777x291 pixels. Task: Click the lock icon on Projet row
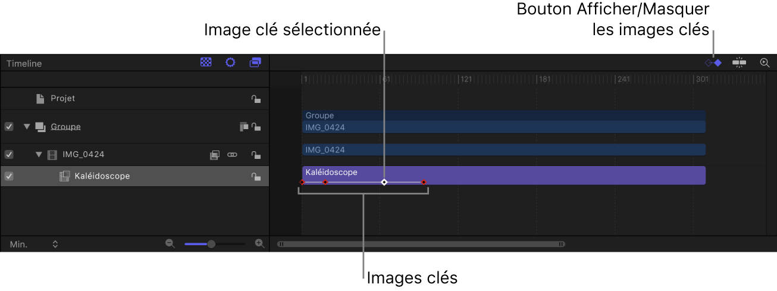click(x=256, y=99)
